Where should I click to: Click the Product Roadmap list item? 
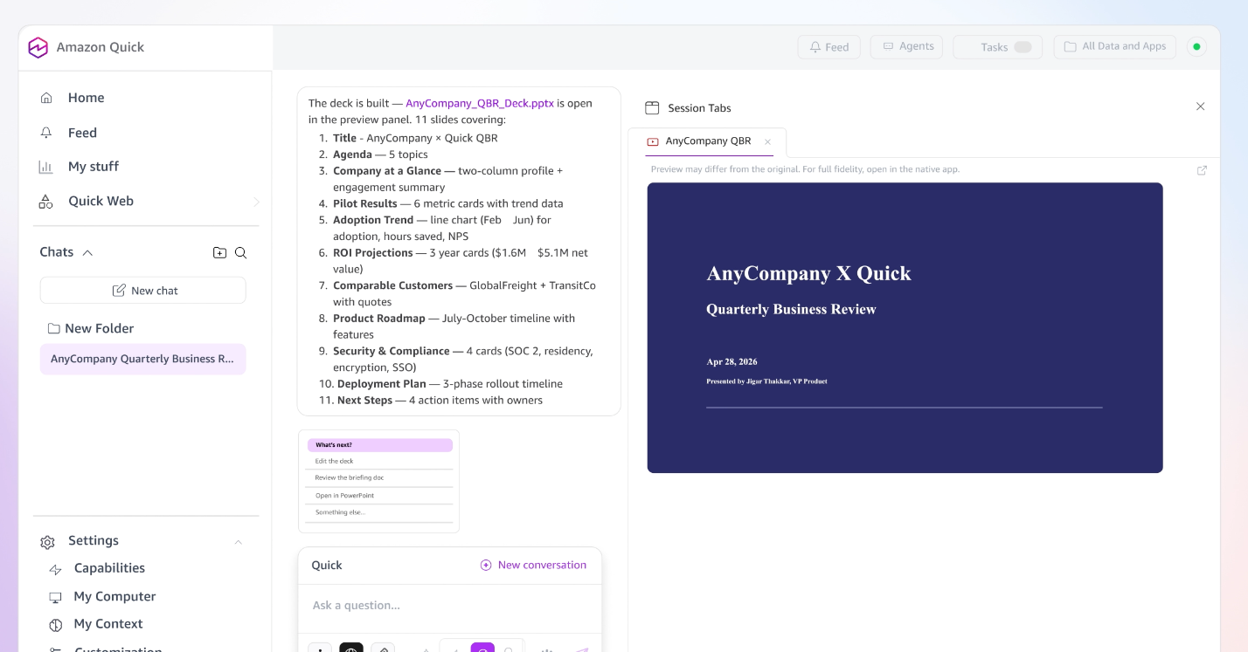pyautogui.click(x=454, y=326)
